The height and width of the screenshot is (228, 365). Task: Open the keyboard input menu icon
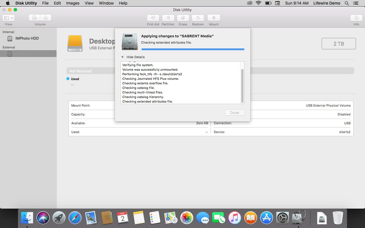point(277,3)
